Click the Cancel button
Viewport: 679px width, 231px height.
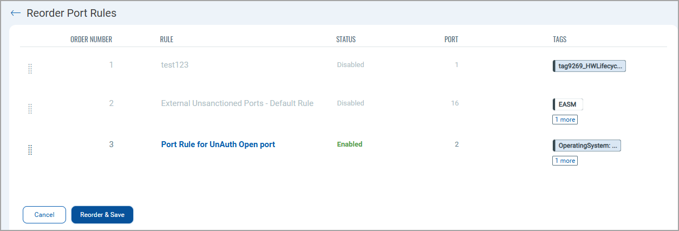click(44, 215)
